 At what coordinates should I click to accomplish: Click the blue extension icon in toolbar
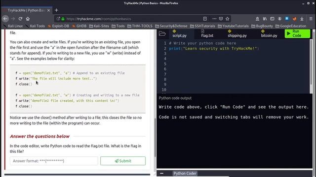click(287, 19)
